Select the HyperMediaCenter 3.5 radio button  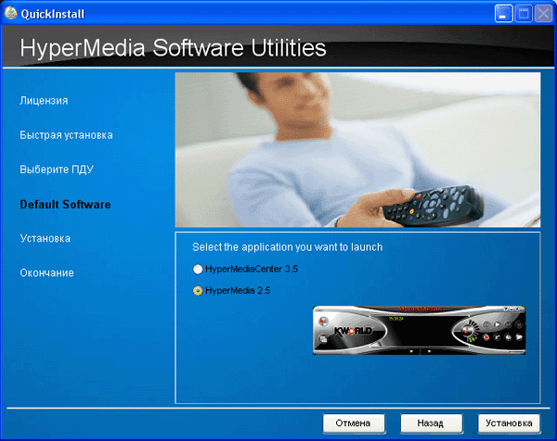[x=198, y=270]
